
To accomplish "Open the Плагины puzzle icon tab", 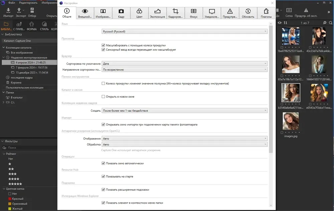I will pos(266,11).
